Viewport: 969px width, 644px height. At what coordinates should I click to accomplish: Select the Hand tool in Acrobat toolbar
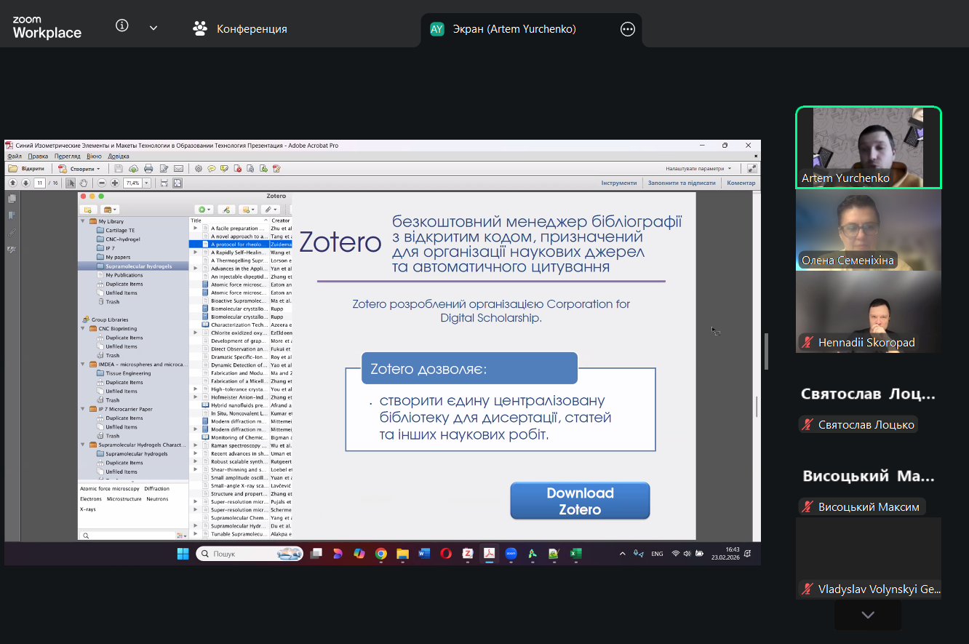pyautogui.click(x=84, y=183)
